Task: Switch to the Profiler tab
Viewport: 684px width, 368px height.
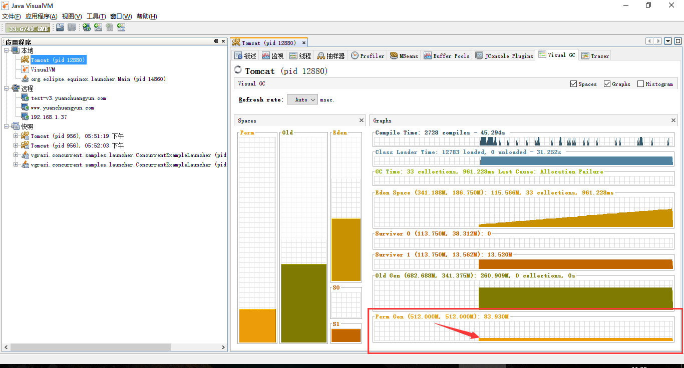Action: (368, 56)
